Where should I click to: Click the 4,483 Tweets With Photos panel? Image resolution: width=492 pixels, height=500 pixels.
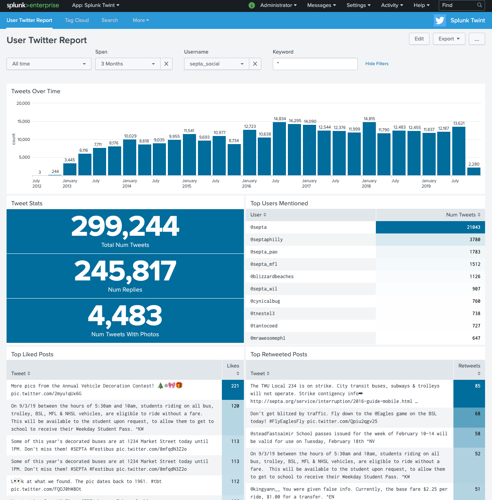[125, 321]
